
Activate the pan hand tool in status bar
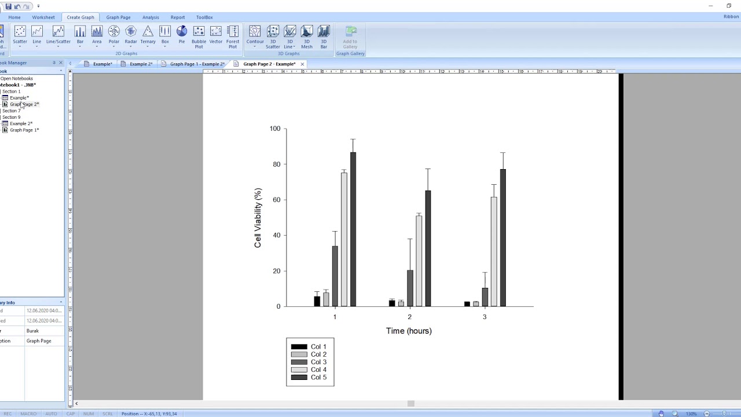[661, 414]
